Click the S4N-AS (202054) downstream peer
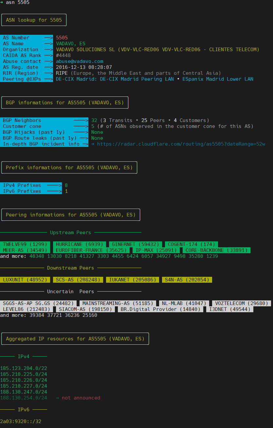Viewport: 273px width, 428px height. tap(187, 280)
